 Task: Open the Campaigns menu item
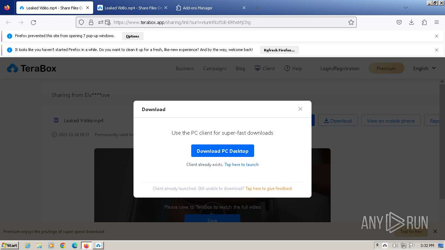[x=215, y=68]
